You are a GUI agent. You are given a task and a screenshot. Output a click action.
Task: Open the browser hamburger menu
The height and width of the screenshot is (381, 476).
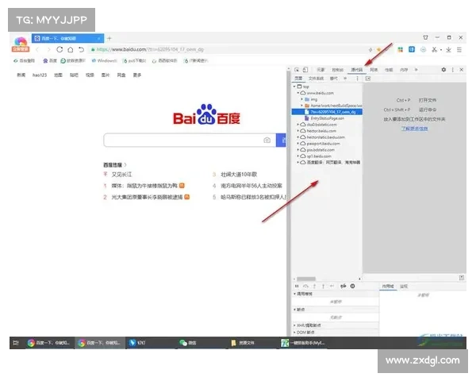click(x=459, y=49)
